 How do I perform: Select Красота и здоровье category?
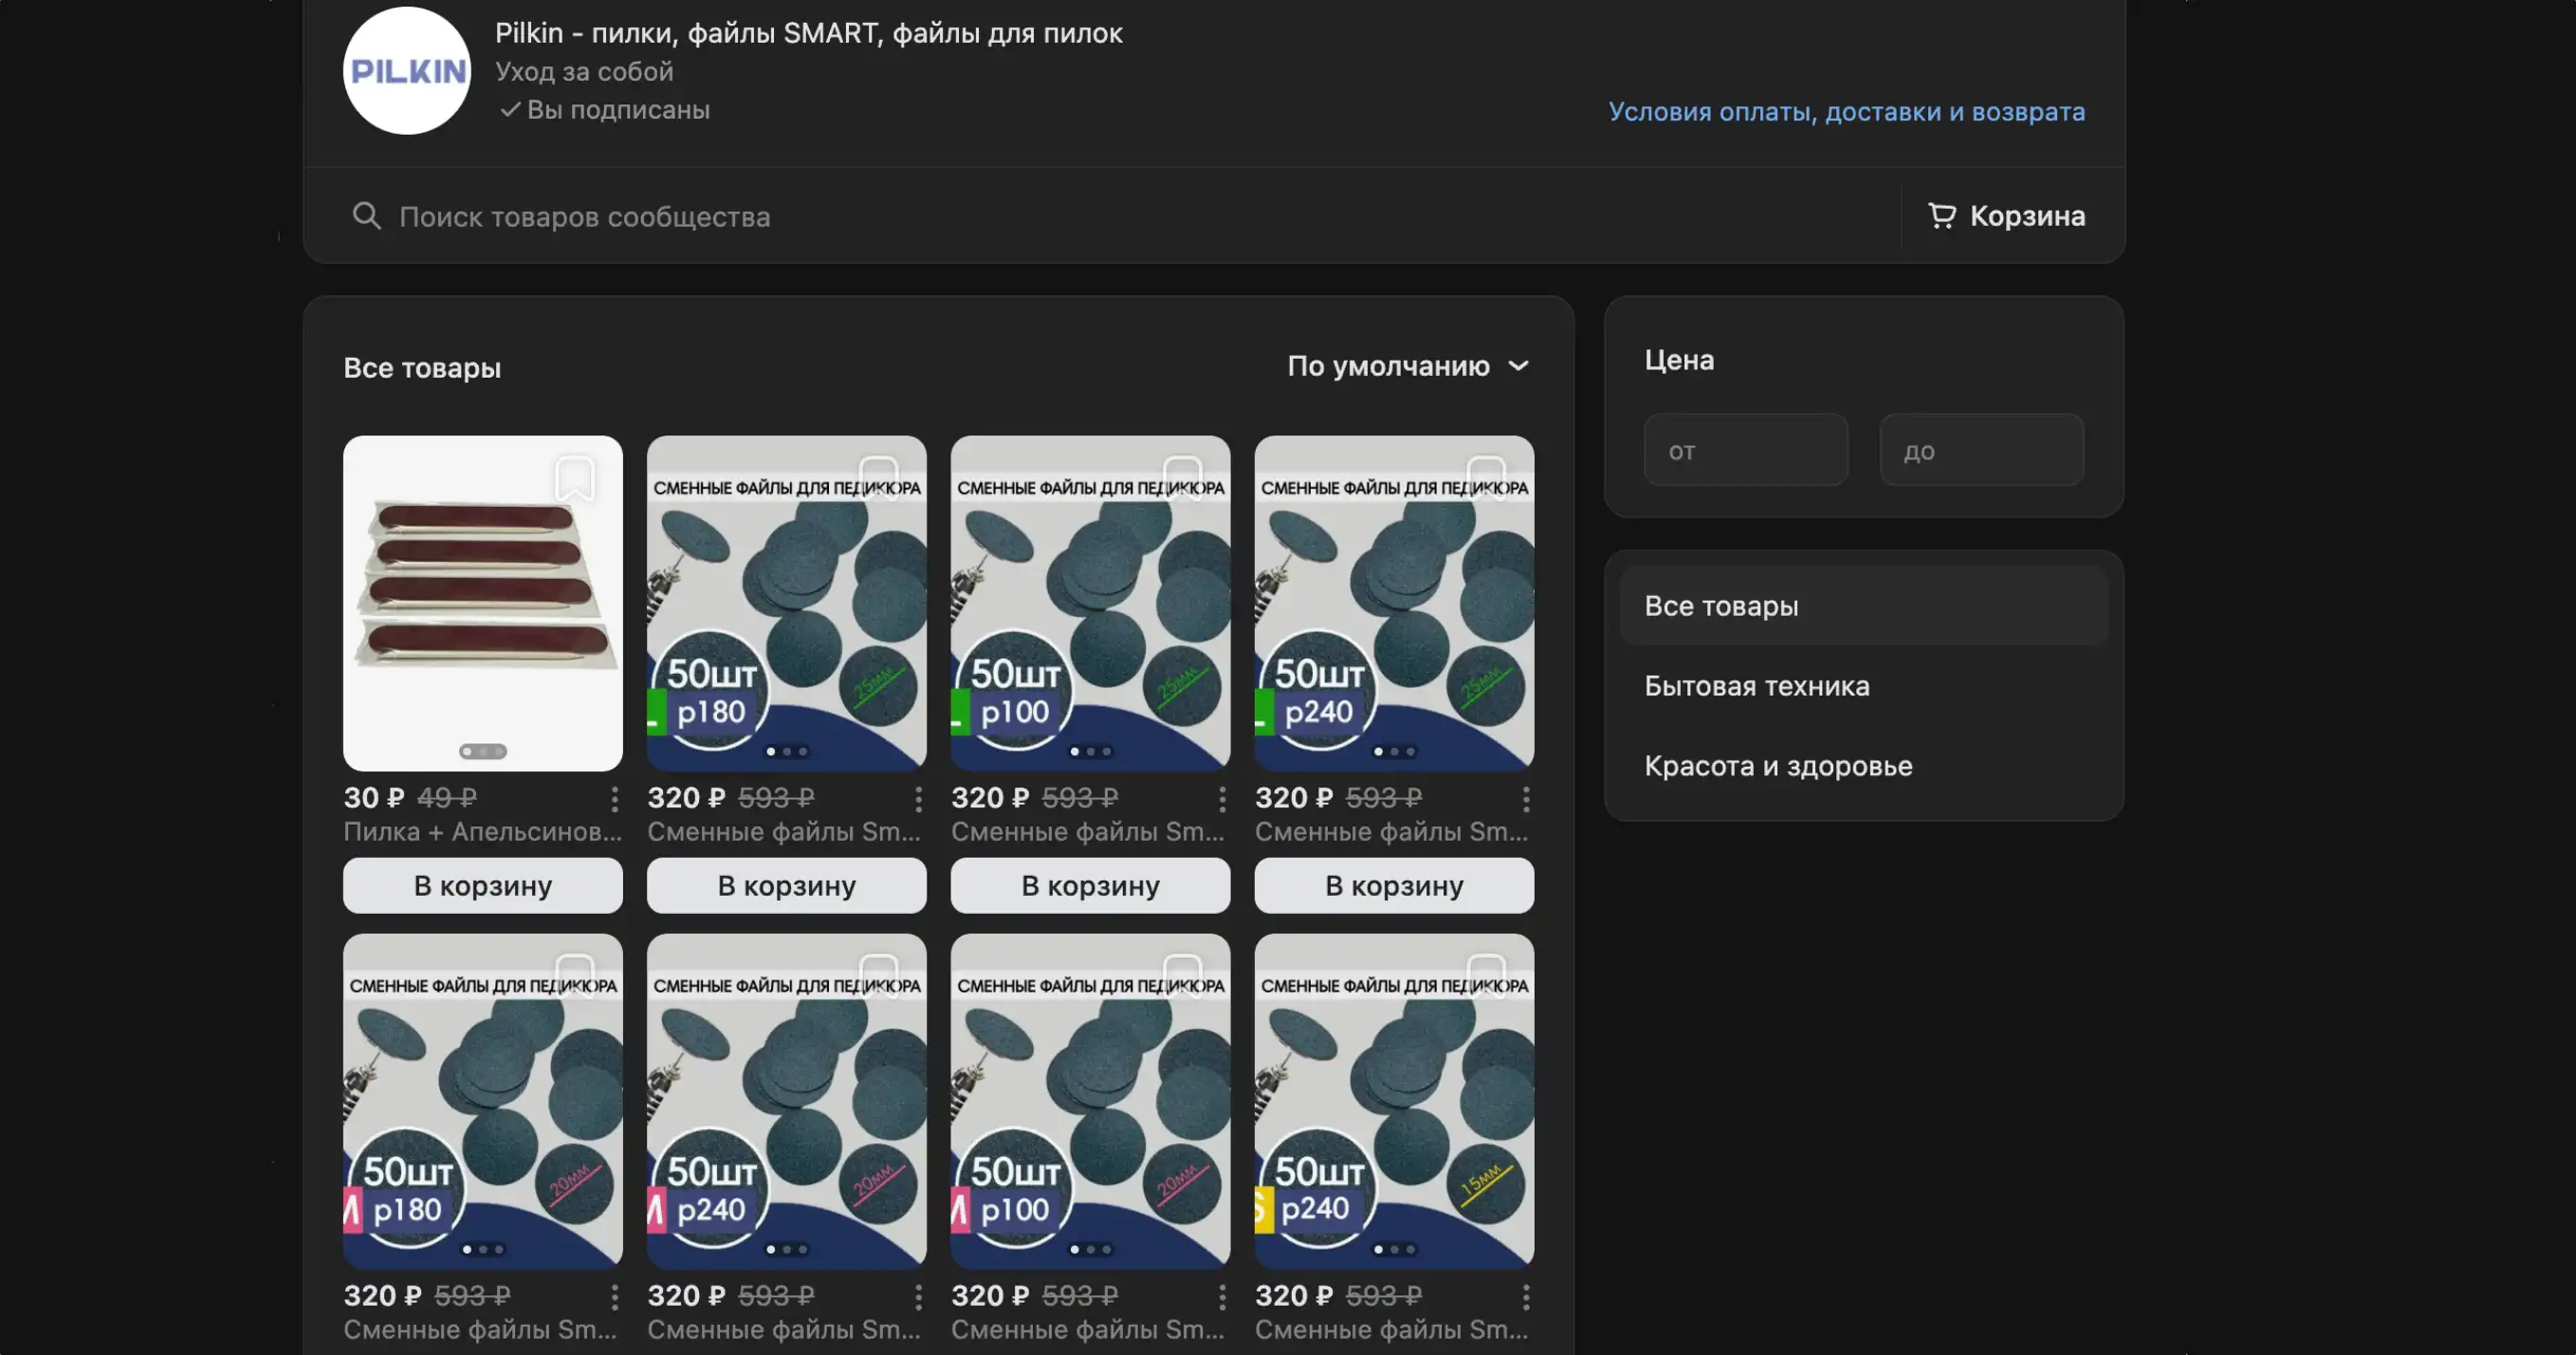1778,767
